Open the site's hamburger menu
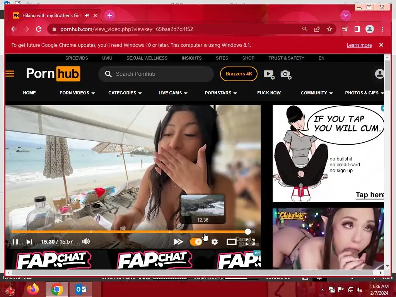396x297 pixels. (10, 73)
